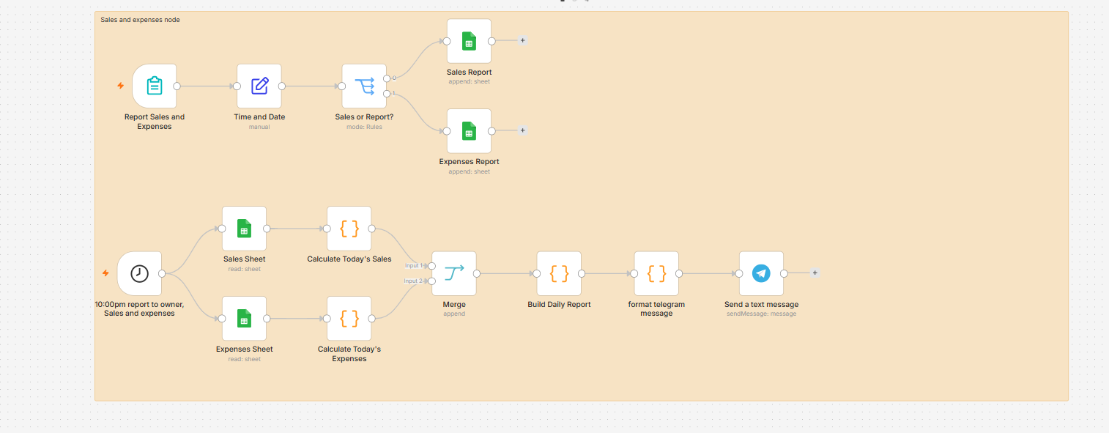Image resolution: width=1109 pixels, height=433 pixels.
Task: Select the Report Sales and Expenses form trigger node
Action: pyautogui.click(x=155, y=86)
